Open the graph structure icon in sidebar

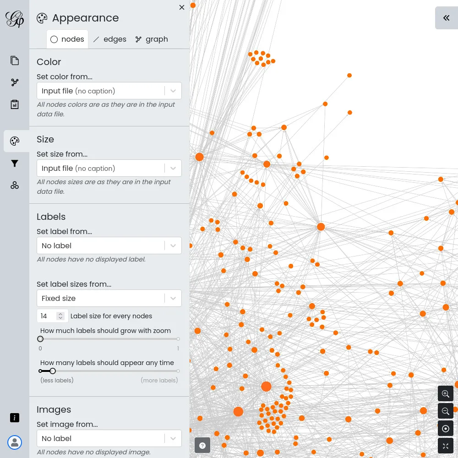point(15,82)
